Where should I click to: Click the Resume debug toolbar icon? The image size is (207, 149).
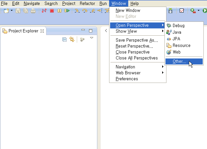(x=67, y=11)
